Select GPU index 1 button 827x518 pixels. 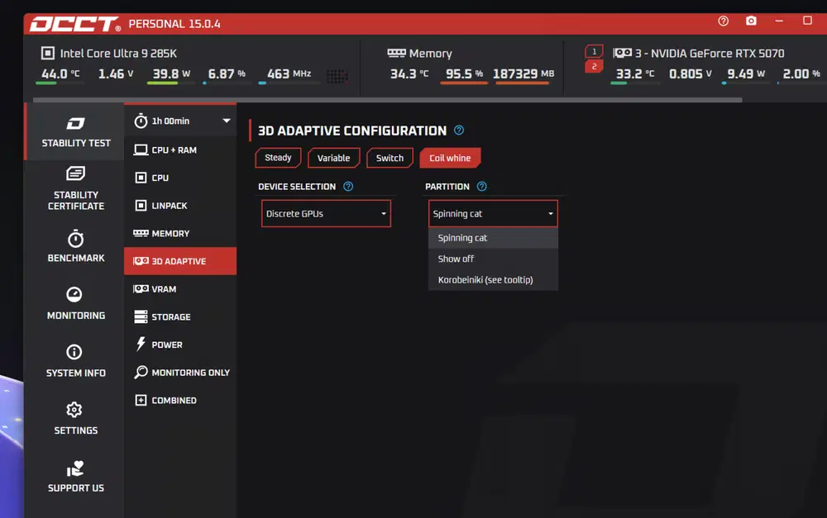click(594, 51)
